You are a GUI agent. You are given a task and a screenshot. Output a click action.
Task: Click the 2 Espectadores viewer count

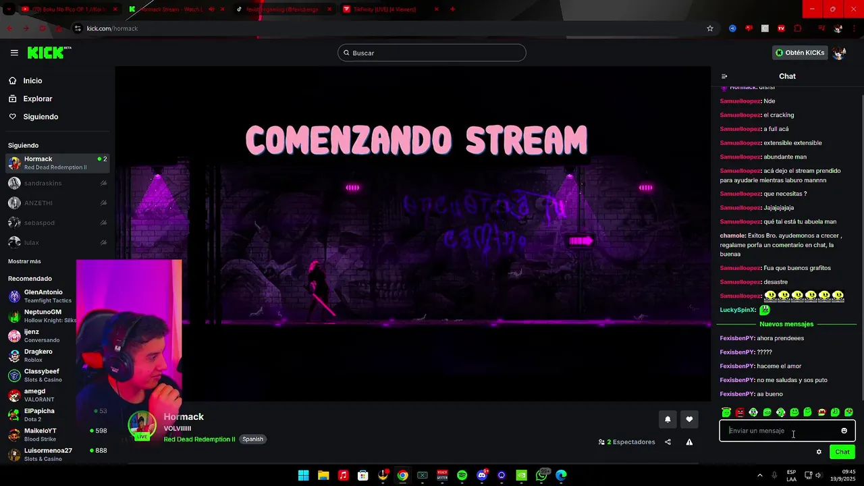(626, 442)
